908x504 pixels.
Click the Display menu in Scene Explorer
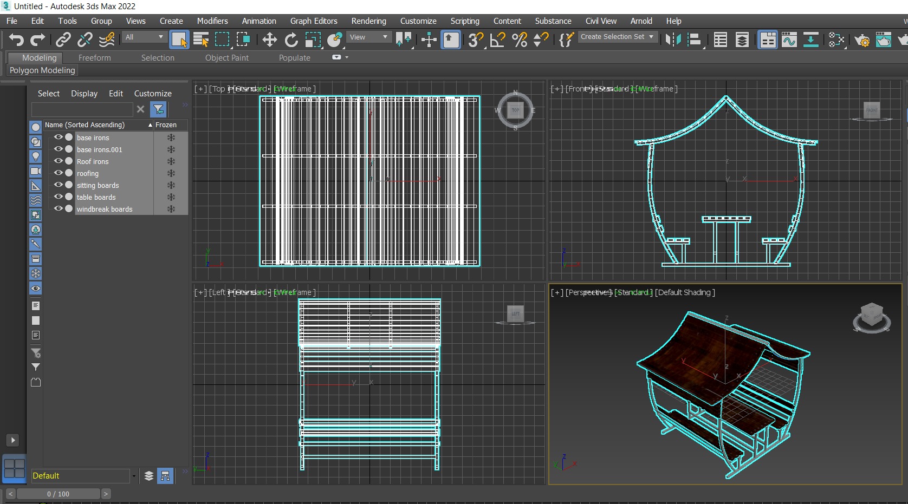[x=84, y=94]
